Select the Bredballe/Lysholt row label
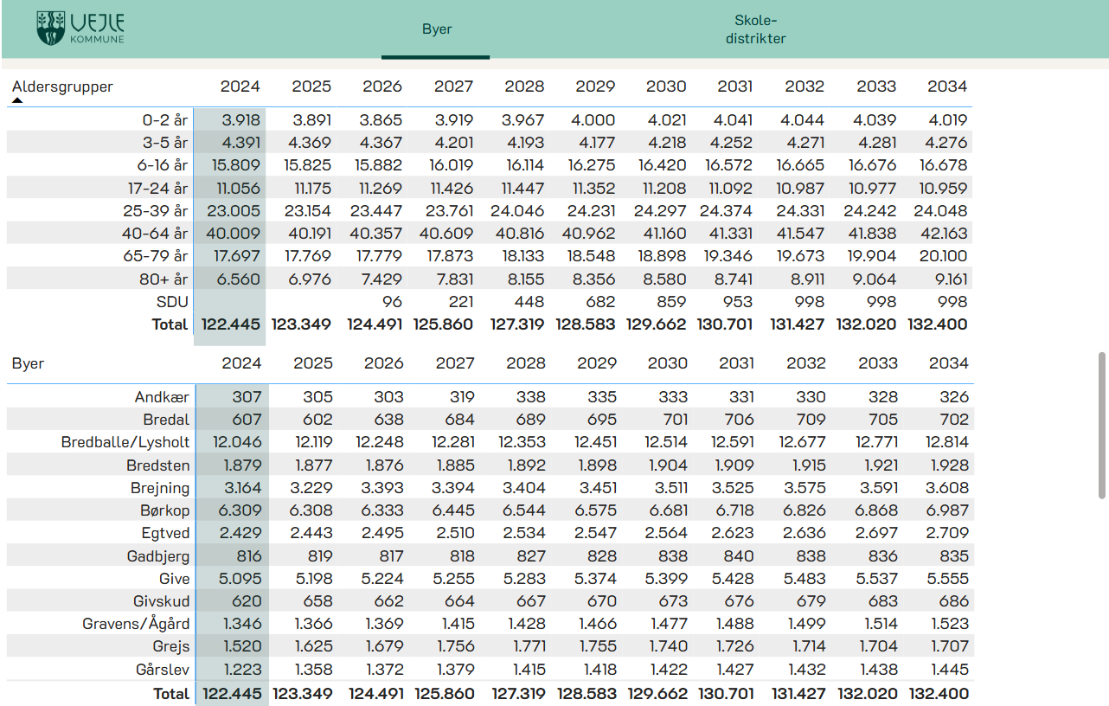This screenshot has width=1109, height=706. pos(125,443)
